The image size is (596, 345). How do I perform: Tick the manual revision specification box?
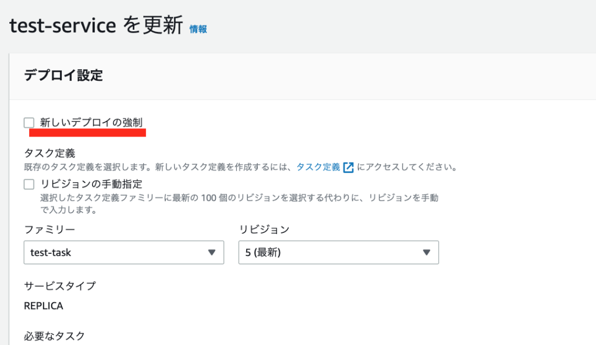pos(28,184)
